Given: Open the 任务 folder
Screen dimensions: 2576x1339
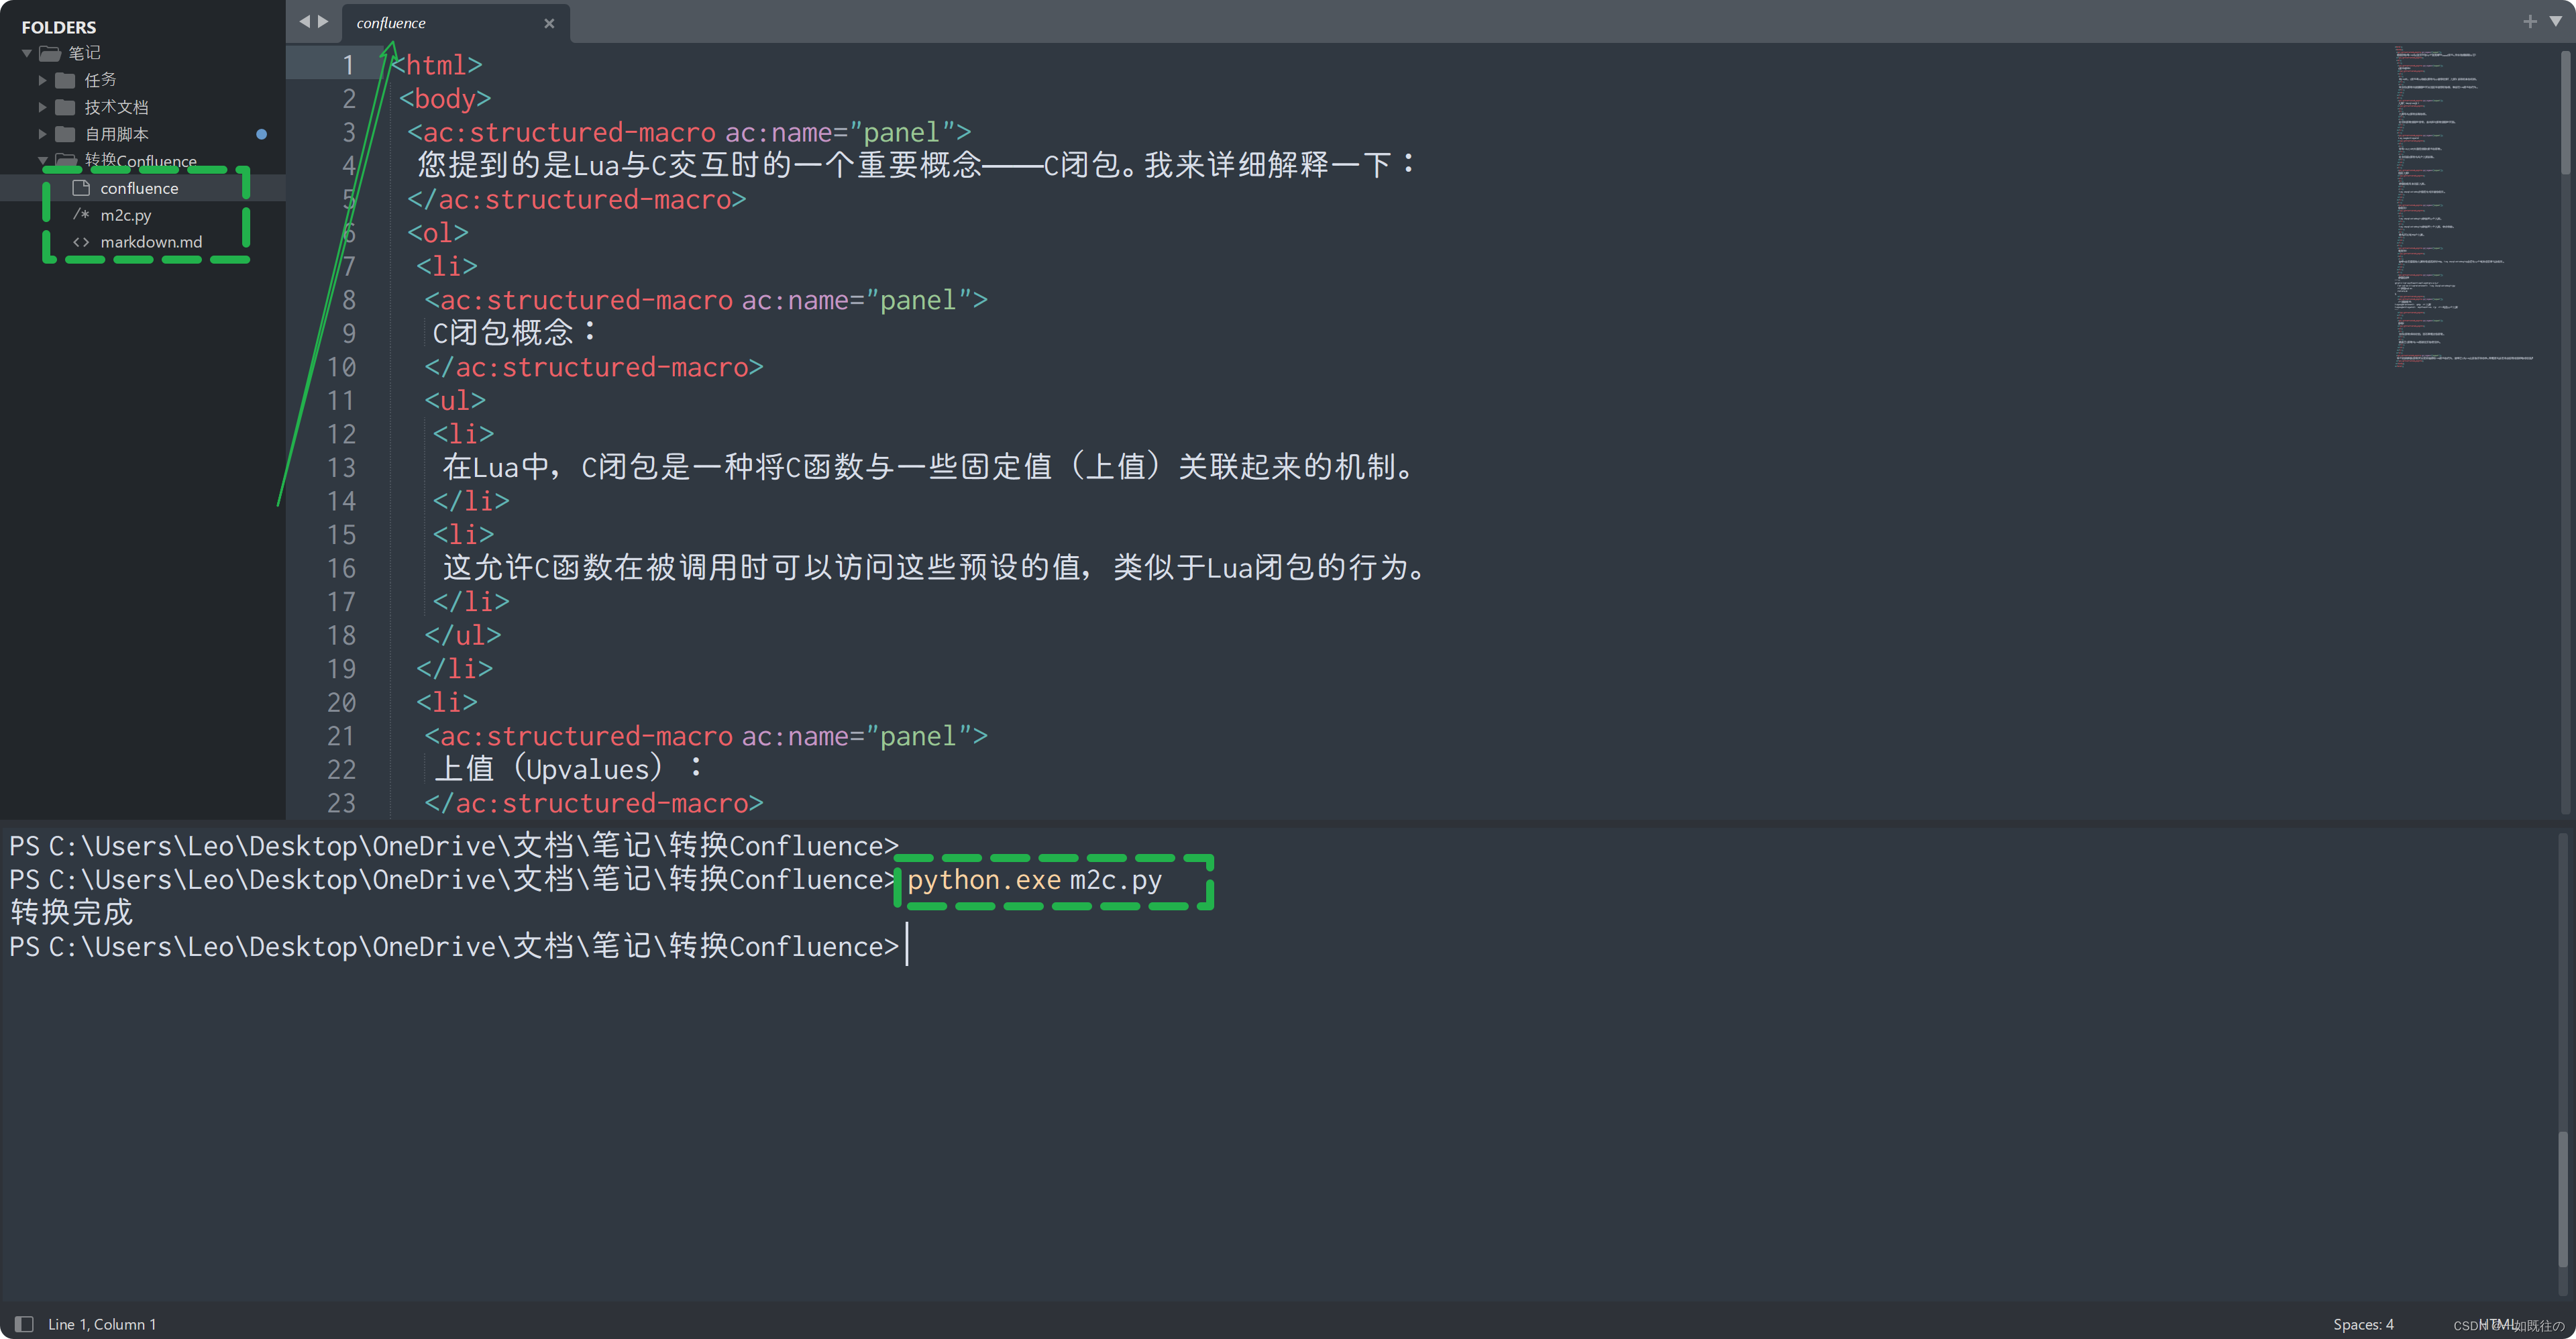Looking at the screenshot, I should (x=100, y=80).
